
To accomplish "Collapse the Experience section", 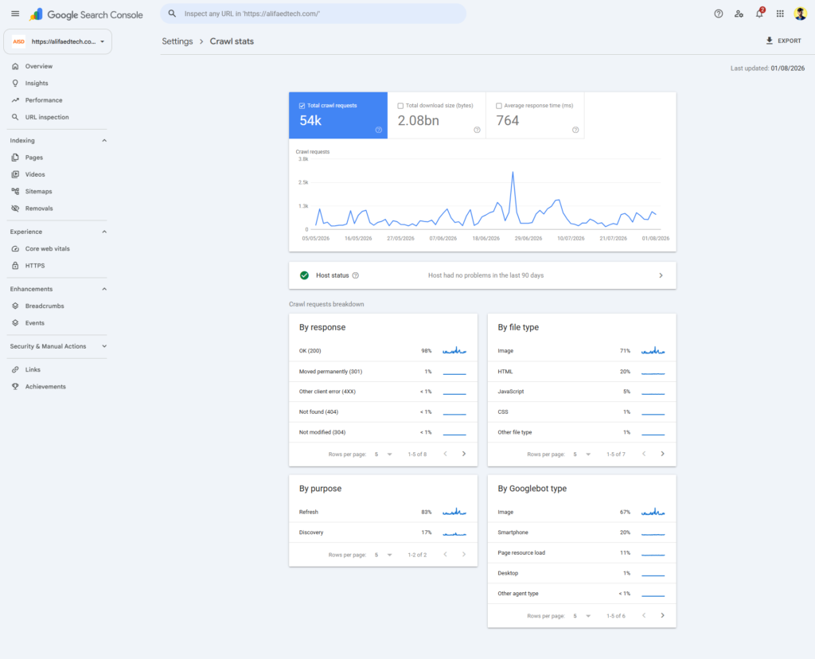I will point(104,232).
